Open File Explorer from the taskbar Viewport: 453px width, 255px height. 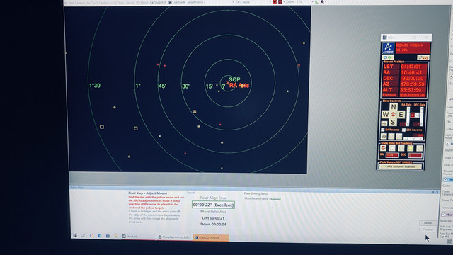(116, 236)
